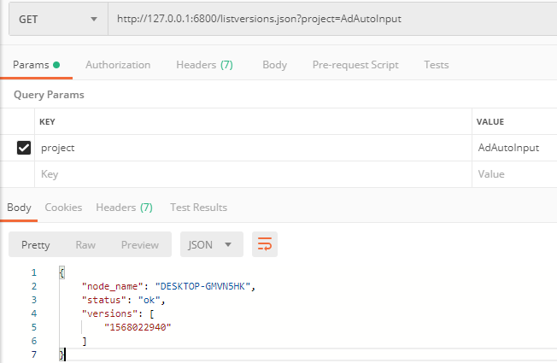
Task: Click the empty Key field
Action: pos(252,174)
